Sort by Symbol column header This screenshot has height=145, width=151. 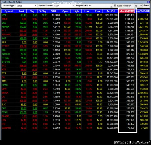(9, 11)
